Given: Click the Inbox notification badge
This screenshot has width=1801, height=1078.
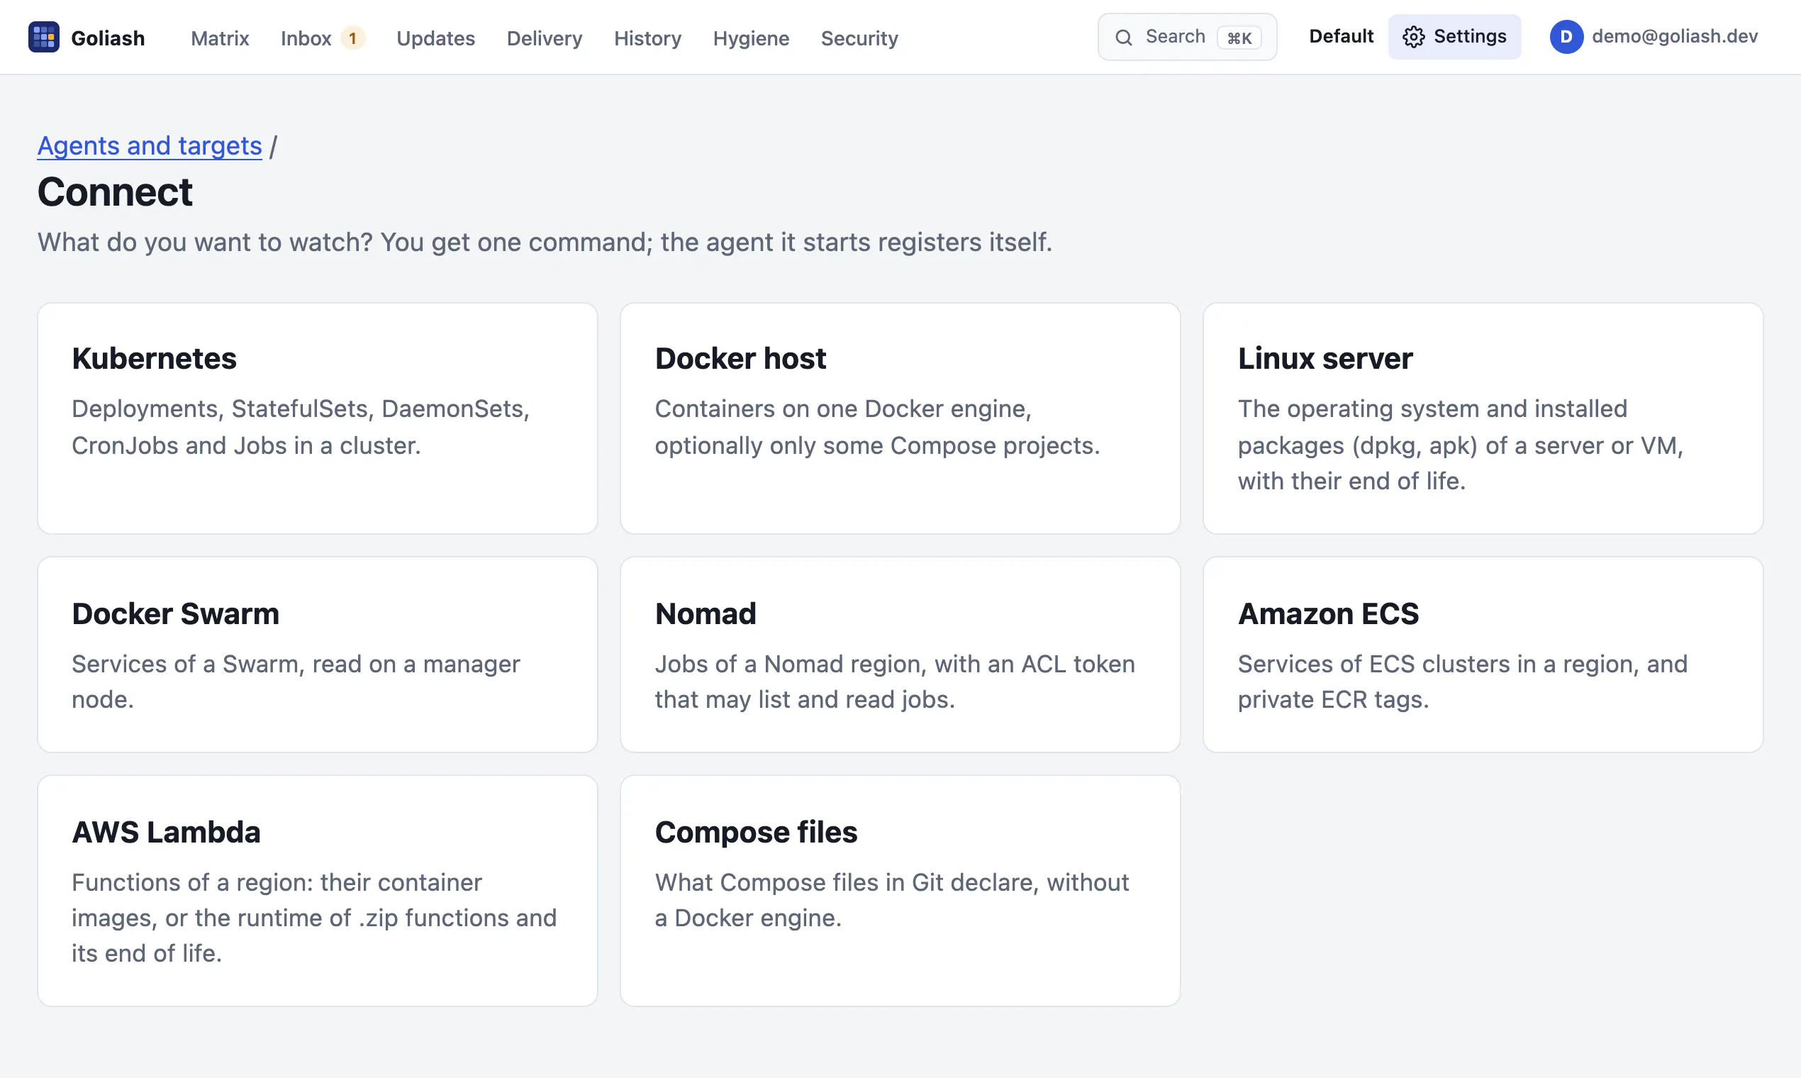Looking at the screenshot, I should point(353,38).
